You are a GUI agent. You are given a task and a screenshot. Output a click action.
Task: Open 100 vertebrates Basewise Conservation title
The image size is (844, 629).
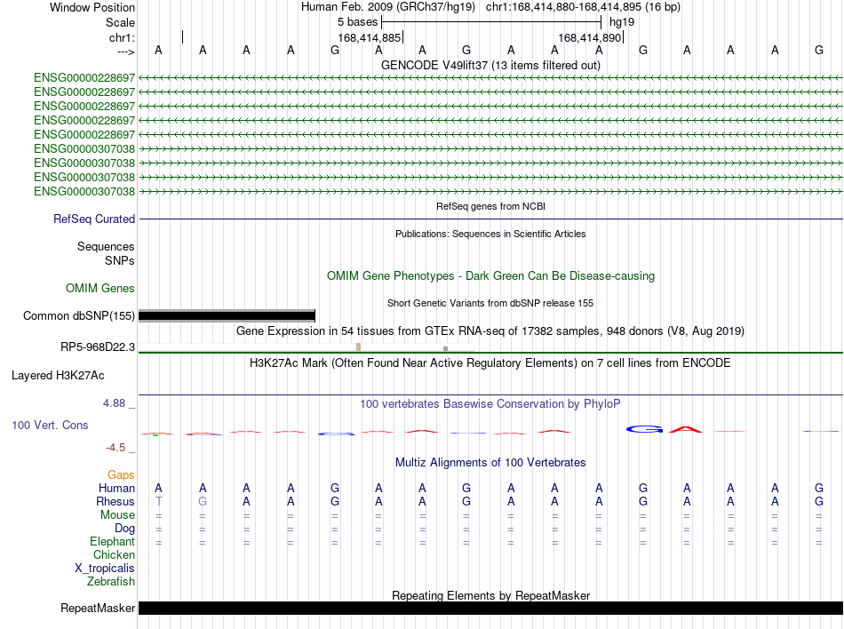click(490, 404)
